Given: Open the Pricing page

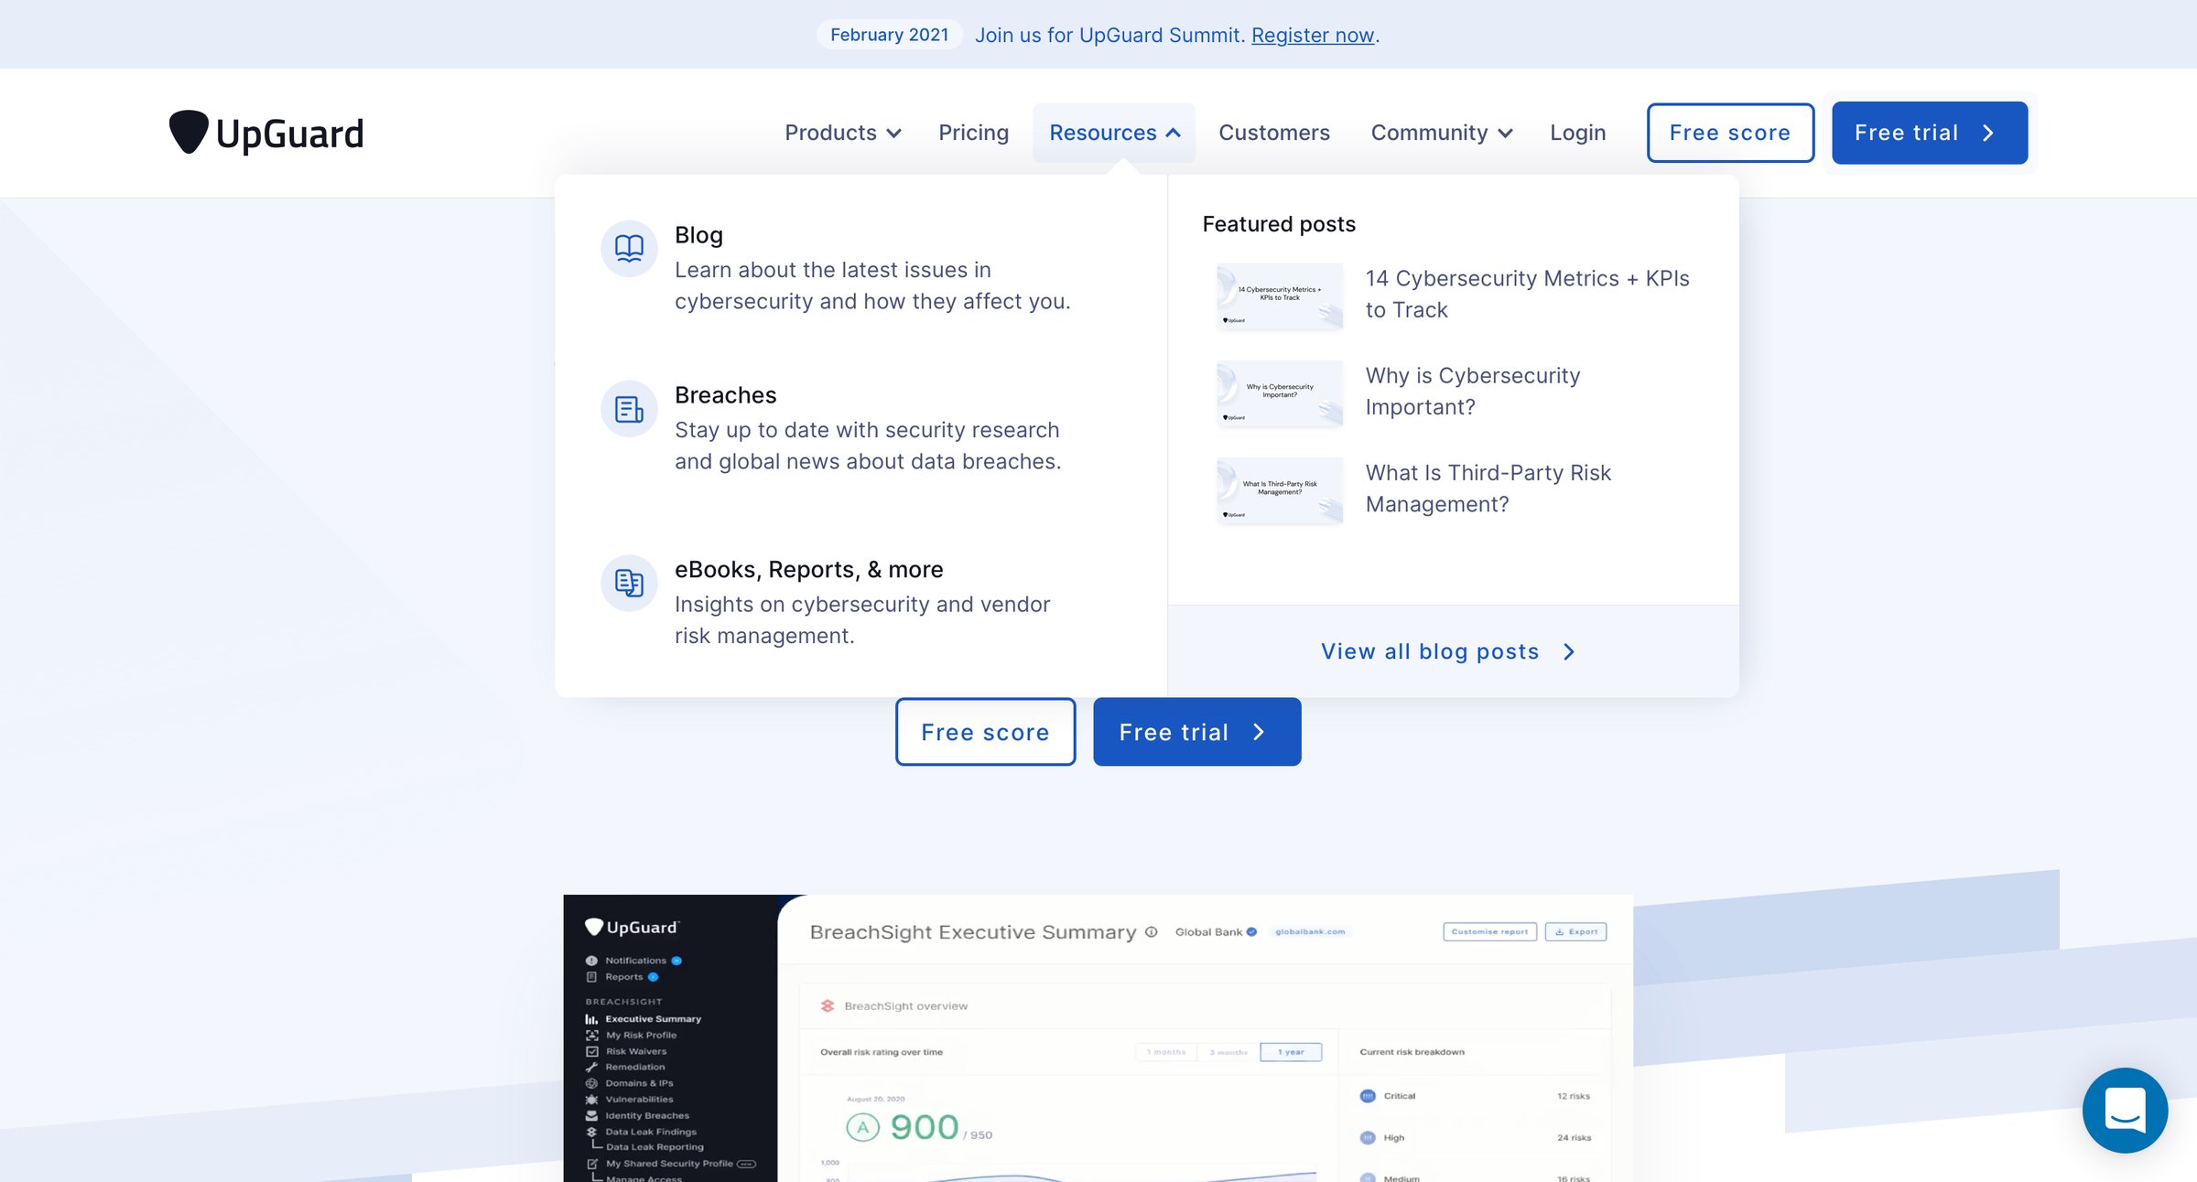Looking at the screenshot, I should [x=973, y=133].
